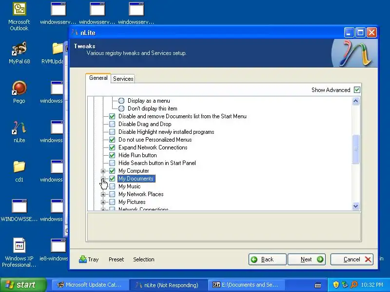The height and width of the screenshot is (292, 390).
Task: Click the scroll up arrow in tweaks list
Action: pyautogui.click(x=356, y=101)
